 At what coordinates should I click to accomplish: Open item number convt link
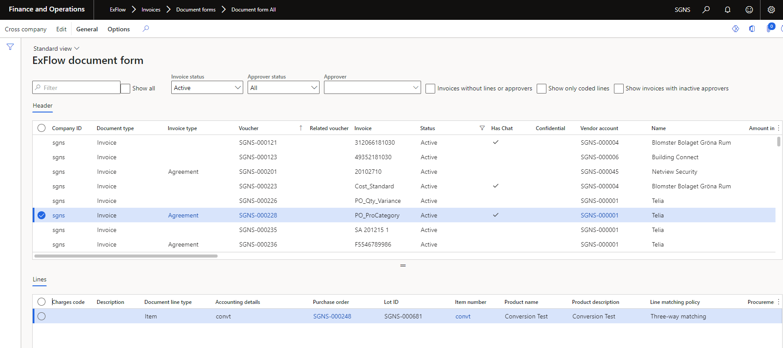463,316
